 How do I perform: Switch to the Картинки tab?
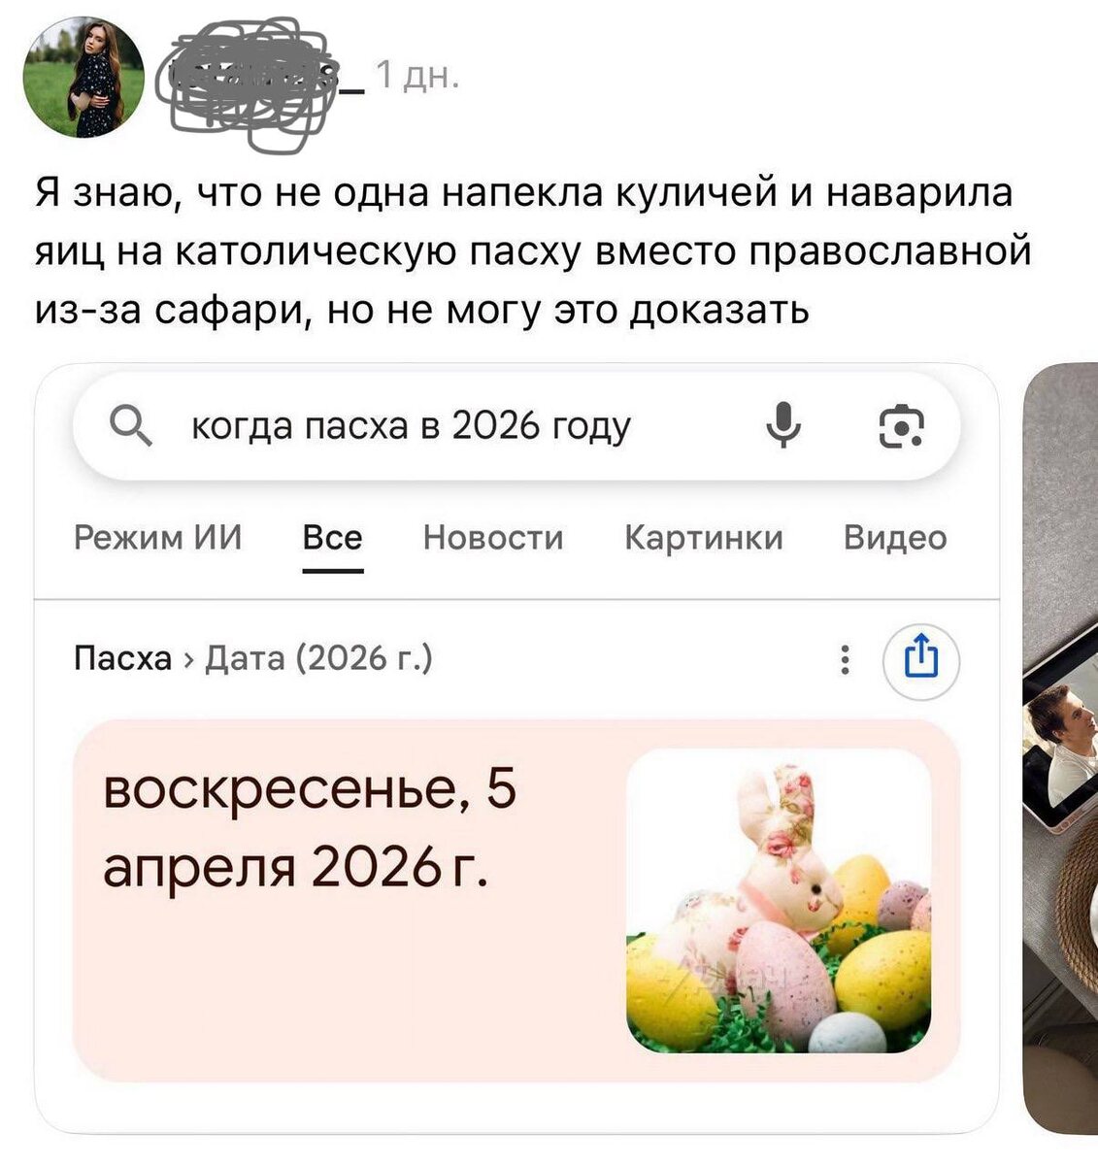[704, 537]
